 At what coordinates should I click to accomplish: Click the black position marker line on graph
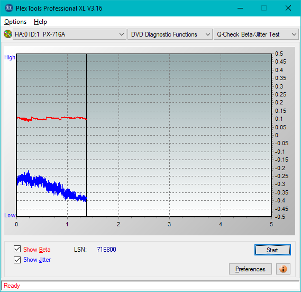86,135
